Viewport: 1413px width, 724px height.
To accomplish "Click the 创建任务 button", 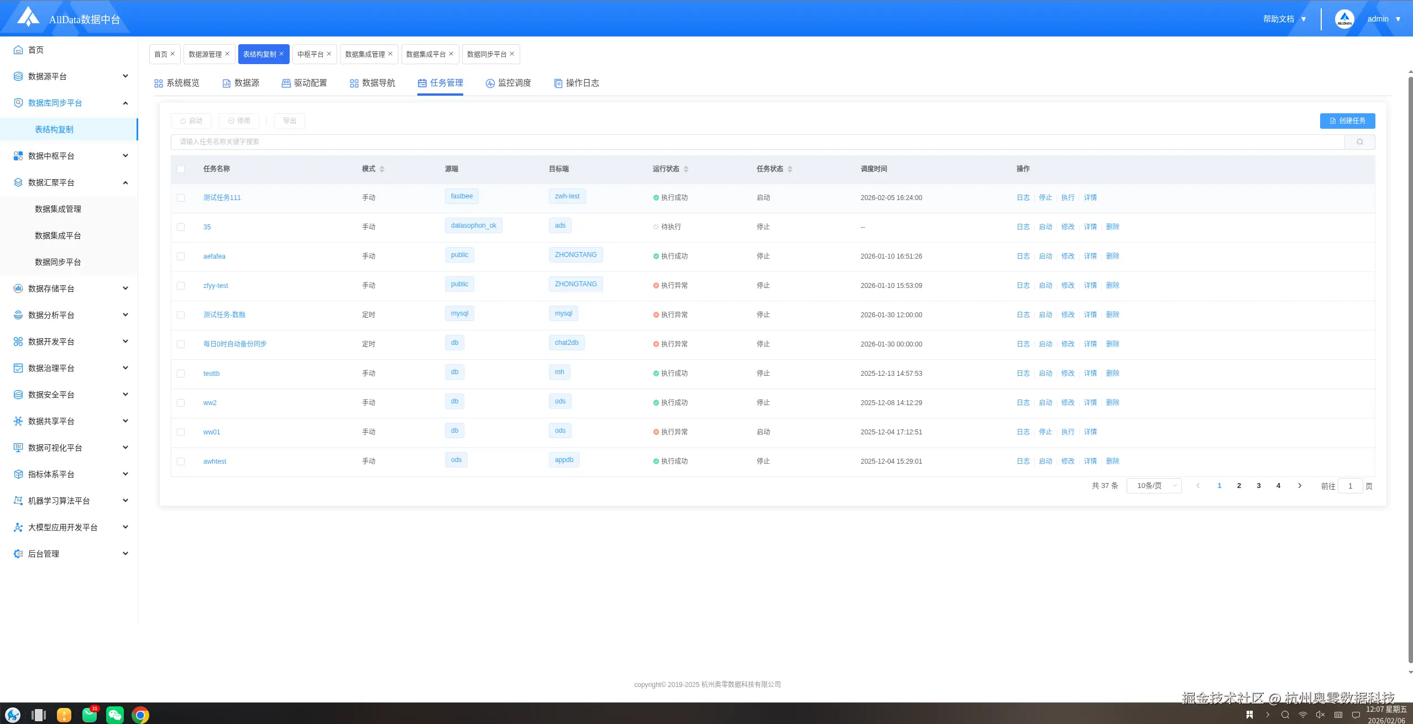I will pos(1347,121).
